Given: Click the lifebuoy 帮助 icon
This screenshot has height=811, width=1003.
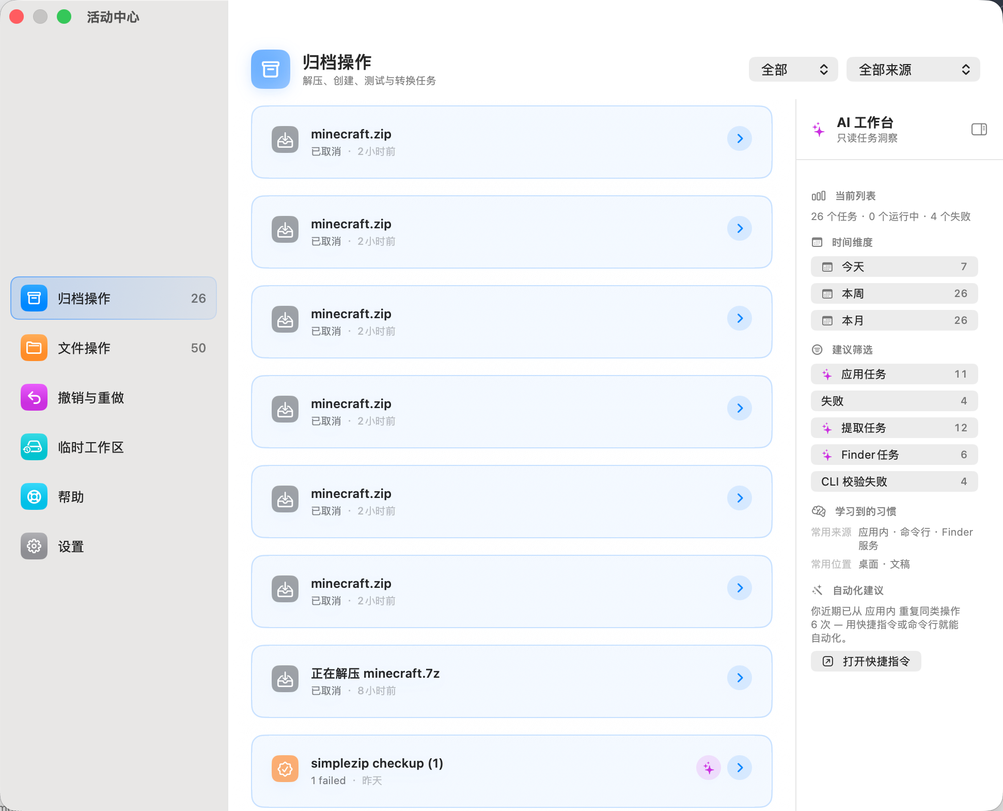Looking at the screenshot, I should coord(34,496).
